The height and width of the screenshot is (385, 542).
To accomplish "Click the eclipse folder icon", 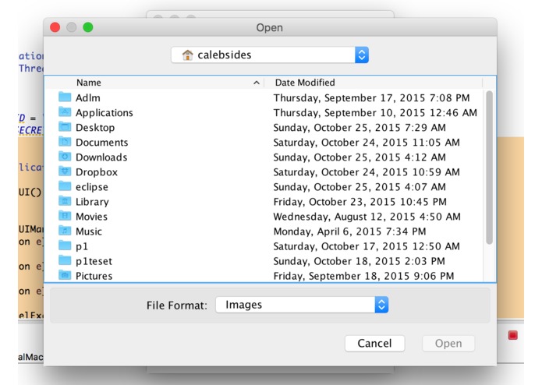I will (x=65, y=186).
